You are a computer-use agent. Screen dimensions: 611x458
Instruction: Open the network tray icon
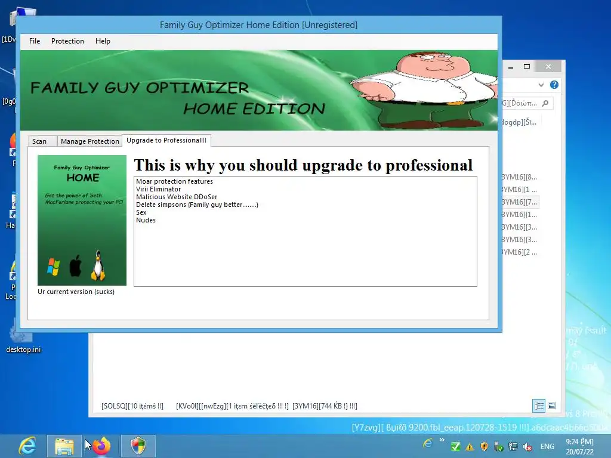coord(513,447)
